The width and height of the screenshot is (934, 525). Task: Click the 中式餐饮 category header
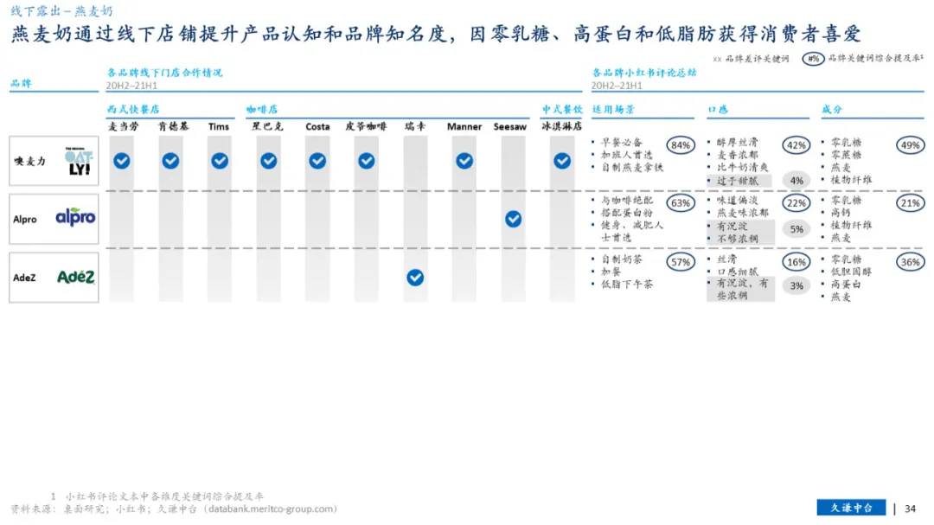(562, 110)
